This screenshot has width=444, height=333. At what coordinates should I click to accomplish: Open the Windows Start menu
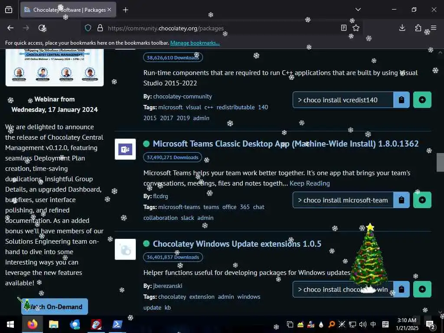10,324
